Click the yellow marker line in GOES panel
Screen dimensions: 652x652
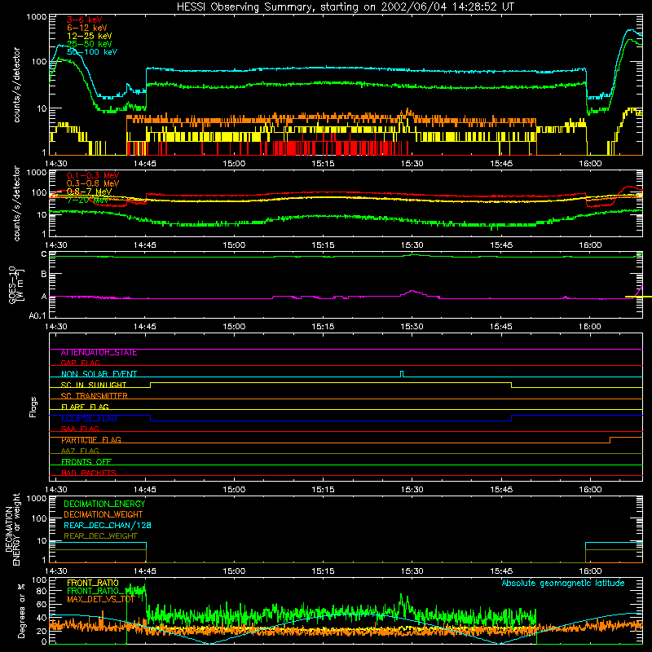(638, 297)
